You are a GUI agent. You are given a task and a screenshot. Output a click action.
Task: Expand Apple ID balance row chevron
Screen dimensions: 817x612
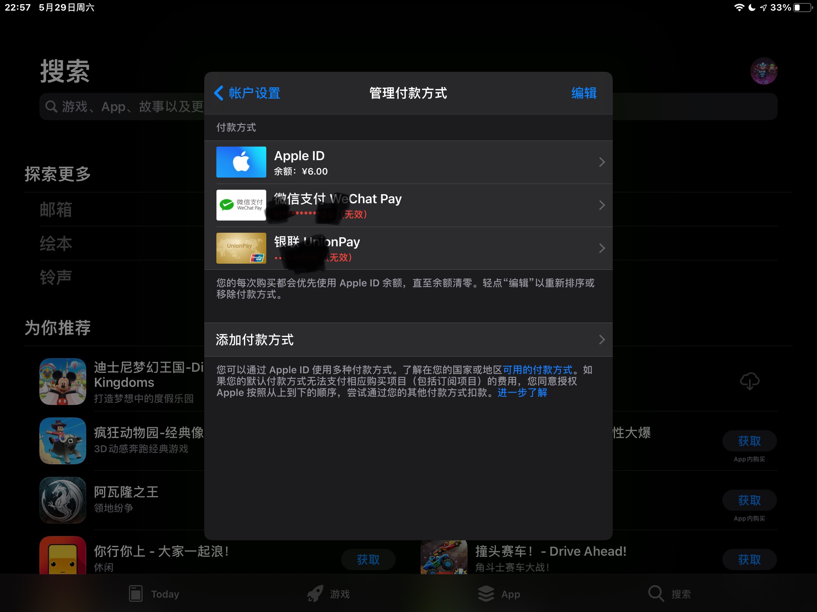[x=602, y=162]
